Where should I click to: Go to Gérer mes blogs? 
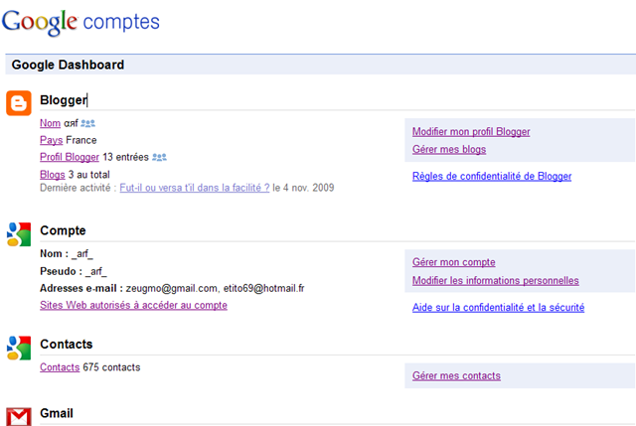449,150
